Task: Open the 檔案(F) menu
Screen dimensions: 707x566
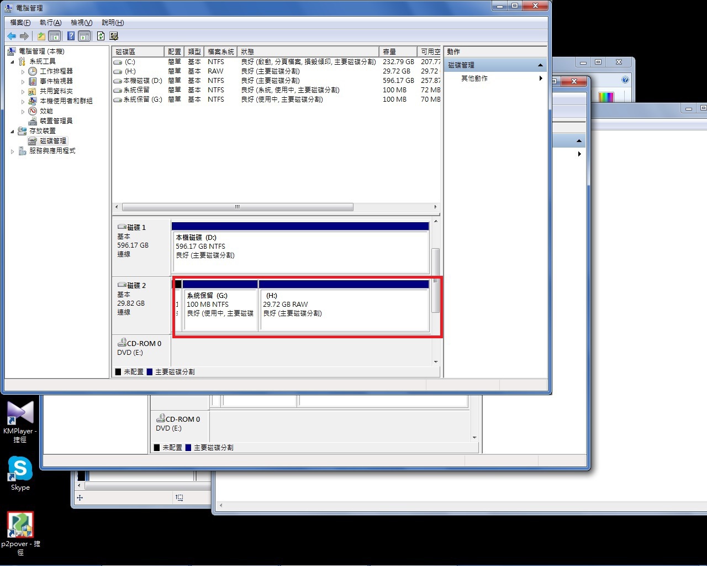Action: [x=20, y=23]
